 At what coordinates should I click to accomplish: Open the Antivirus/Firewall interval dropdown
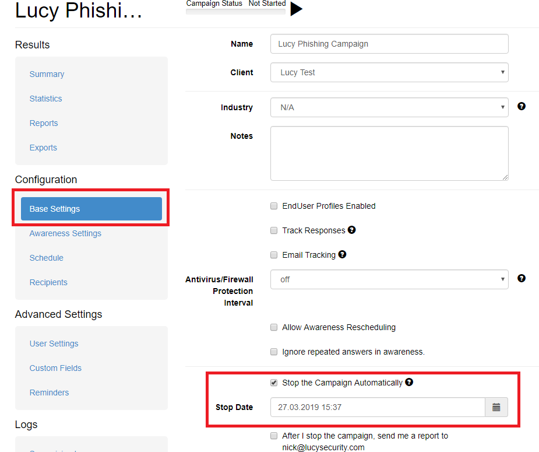389,279
